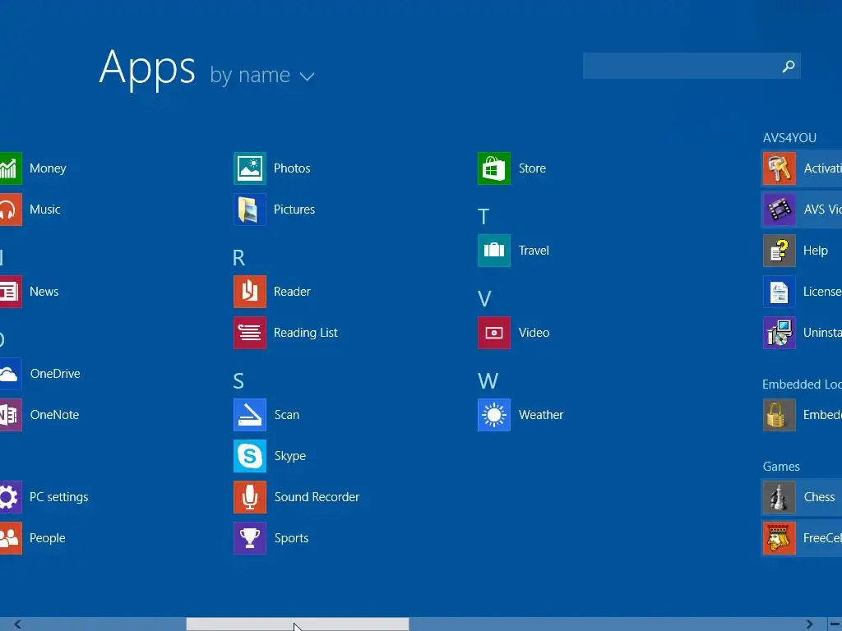Jump to the W letter group header
Screen dimensions: 842x631
(488, 381)
